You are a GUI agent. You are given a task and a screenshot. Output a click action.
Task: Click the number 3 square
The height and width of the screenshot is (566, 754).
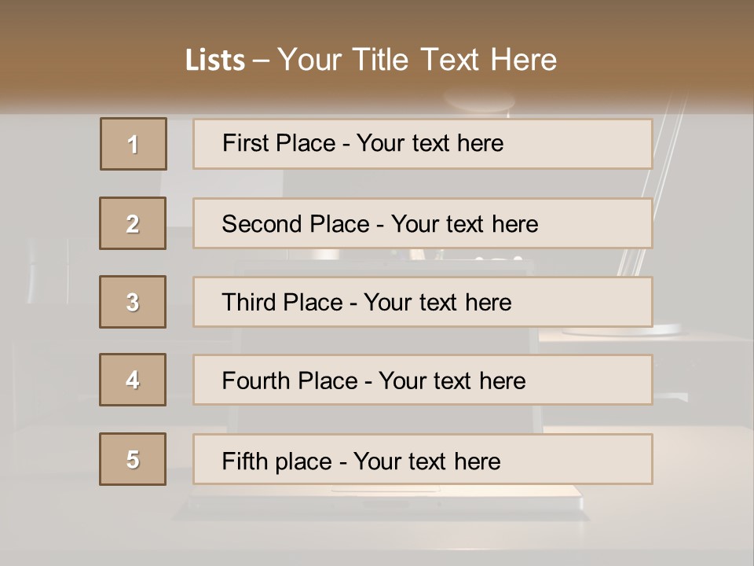(133, 302)
